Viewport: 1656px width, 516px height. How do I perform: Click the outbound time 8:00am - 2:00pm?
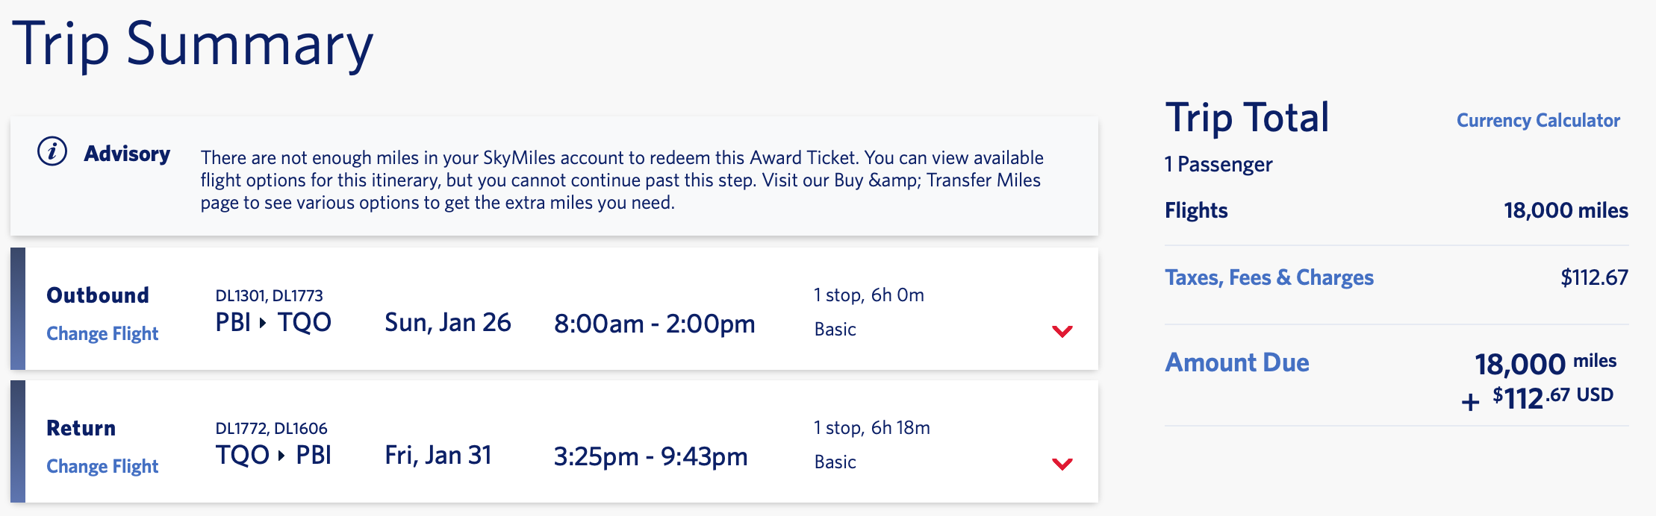pos(654,324)
